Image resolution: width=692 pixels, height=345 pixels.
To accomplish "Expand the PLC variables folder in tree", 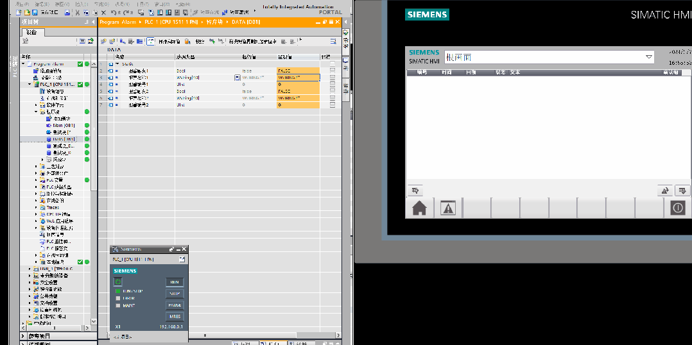I will [x=36, y=180].
